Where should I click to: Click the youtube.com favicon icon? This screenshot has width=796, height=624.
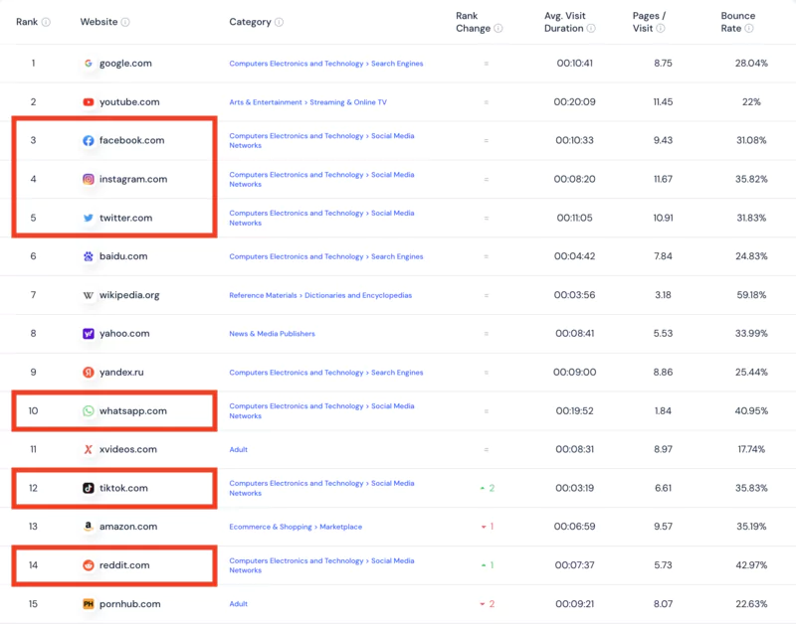tap(89, 102)
